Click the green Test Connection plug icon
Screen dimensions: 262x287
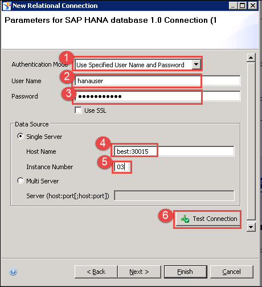tap(185, 219)
